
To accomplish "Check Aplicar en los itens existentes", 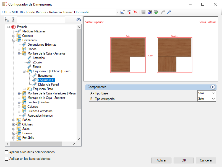I will coord(7,159).
